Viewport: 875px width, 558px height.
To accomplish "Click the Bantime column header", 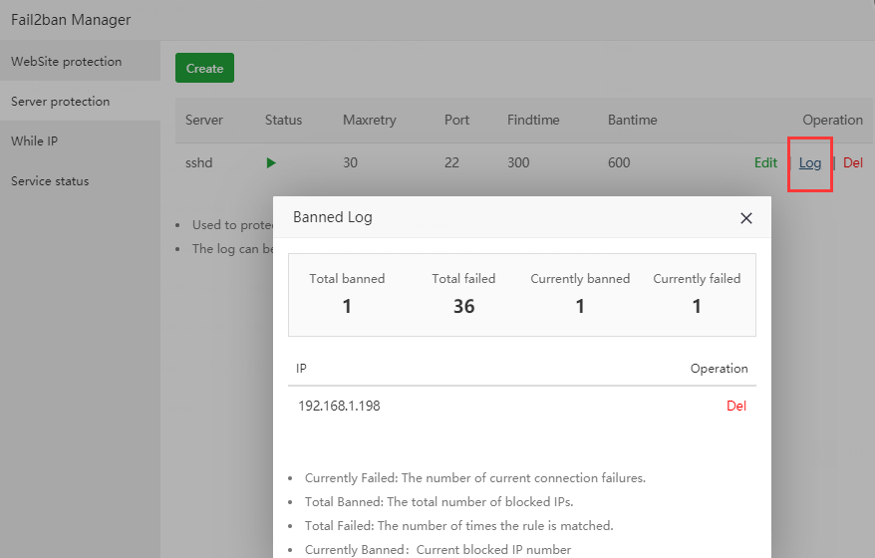I will click(632, 120).
